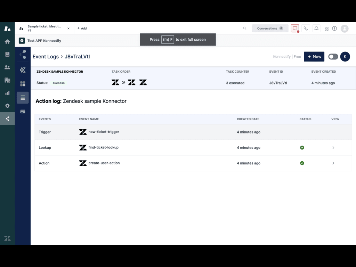The height and width of the screenshot is (267, 356).
Task: Close the Sample ticket tab
Action: (68, 29)
